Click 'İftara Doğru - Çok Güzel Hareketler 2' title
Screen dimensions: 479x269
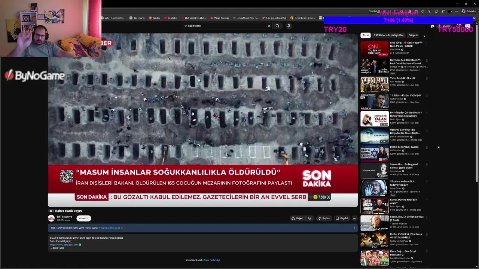click(x=403, y=253)
